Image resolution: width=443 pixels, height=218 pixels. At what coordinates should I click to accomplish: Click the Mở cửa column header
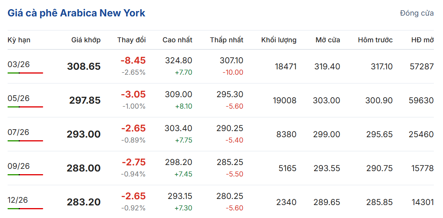click(x=328, y=40)
